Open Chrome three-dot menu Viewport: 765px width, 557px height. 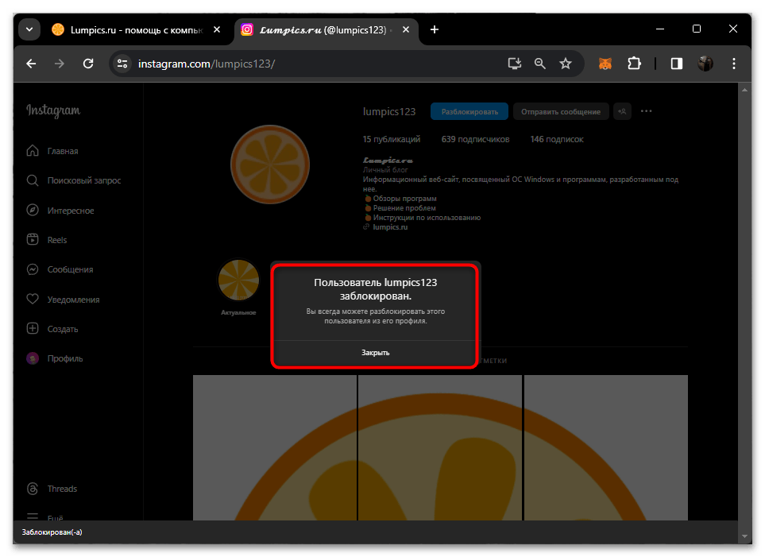tap(734, 64)
